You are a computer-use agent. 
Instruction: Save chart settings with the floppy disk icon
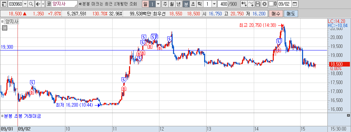coord(258,4)
